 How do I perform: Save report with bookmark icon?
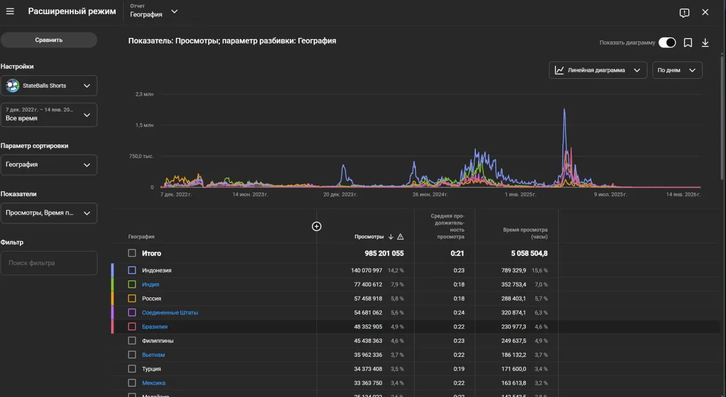click(688, 42)
